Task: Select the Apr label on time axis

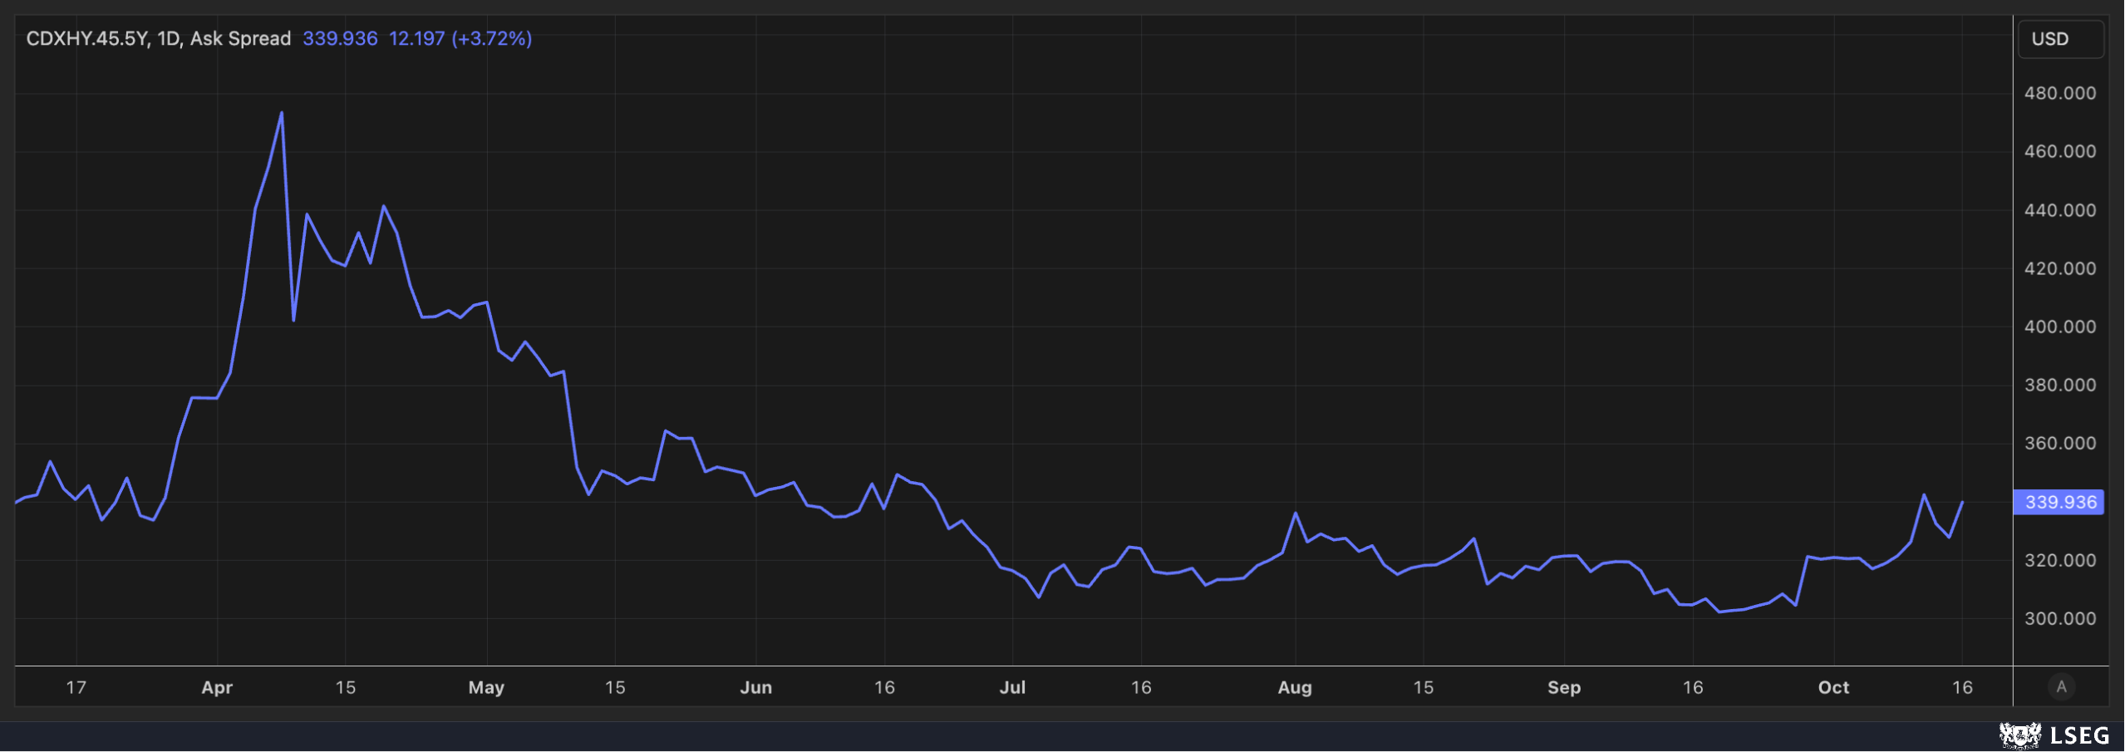Action: (217, 687)
